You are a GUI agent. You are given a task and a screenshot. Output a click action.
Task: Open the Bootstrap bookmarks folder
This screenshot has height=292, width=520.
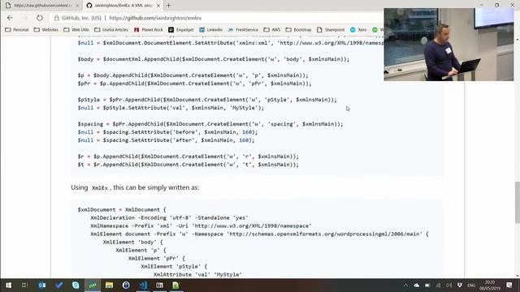pyautogui.click(x=298, y=30)
